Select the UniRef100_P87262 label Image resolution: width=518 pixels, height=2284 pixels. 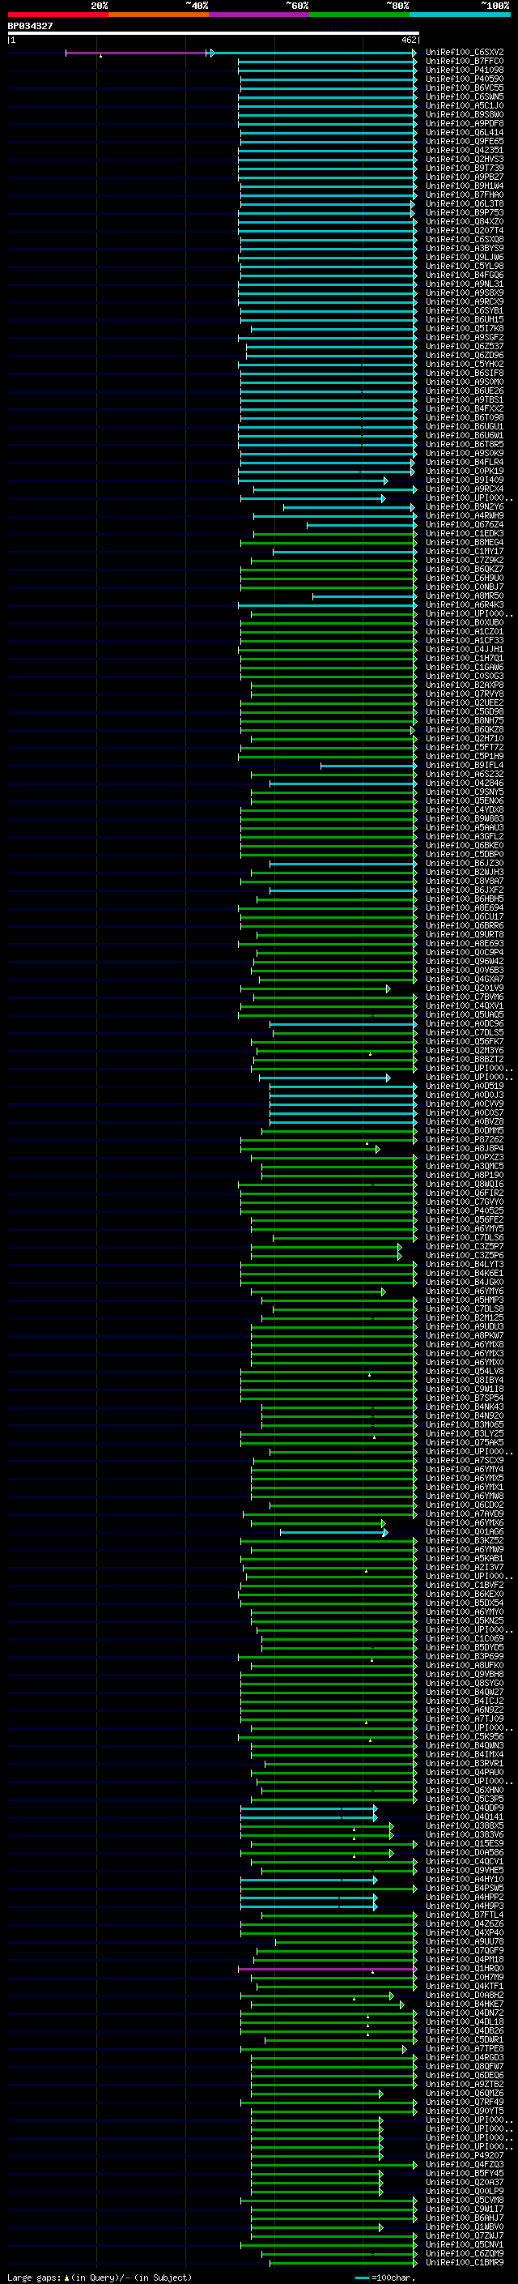coord(465,1139)
